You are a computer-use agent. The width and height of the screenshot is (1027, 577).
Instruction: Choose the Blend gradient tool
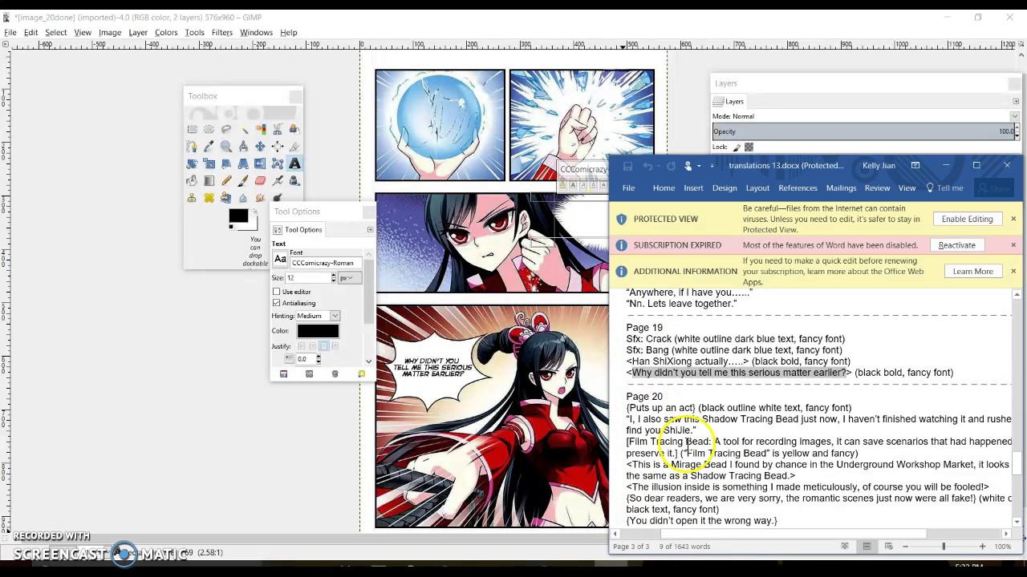click(209, 180)
